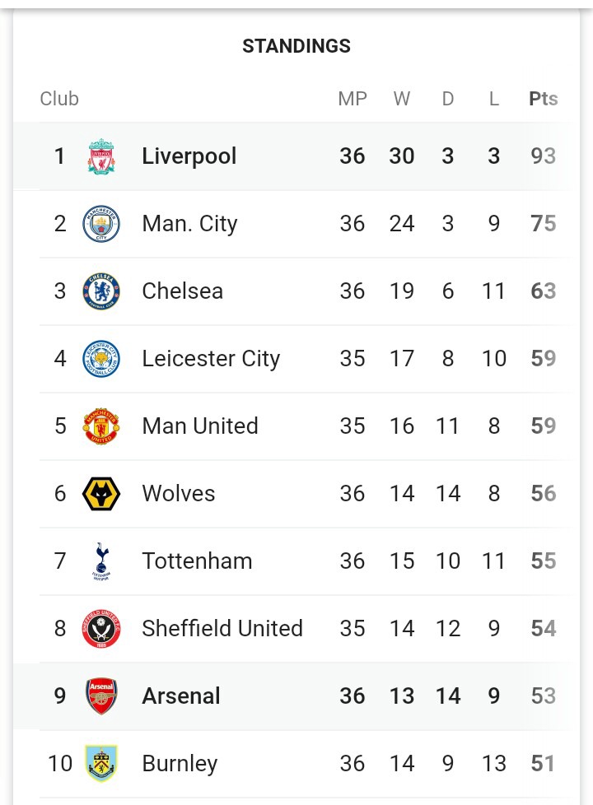Tap the Tottenham cockerel crest
This screenshot has width=593, height=805.
101,561
